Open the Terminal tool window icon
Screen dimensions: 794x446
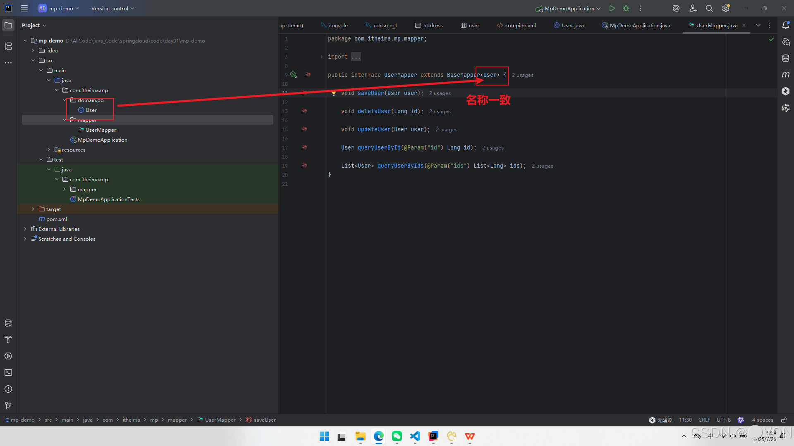8,372
